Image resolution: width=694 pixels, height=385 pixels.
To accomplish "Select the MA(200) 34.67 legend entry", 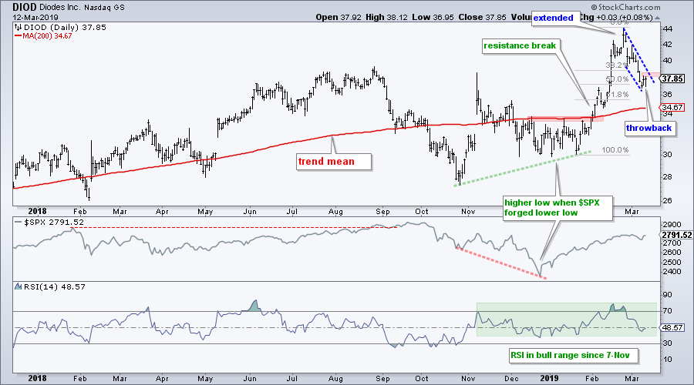I will [43, 35].
